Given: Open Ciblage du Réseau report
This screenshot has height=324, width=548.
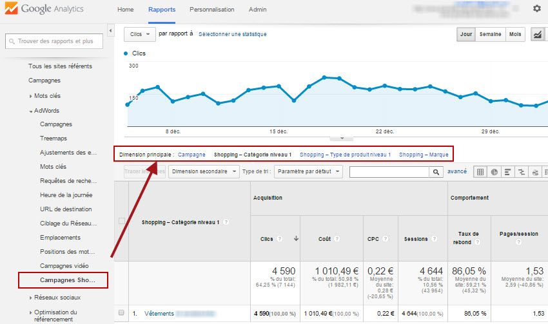Looking at the screenshot, I should (x=68, y=223).
